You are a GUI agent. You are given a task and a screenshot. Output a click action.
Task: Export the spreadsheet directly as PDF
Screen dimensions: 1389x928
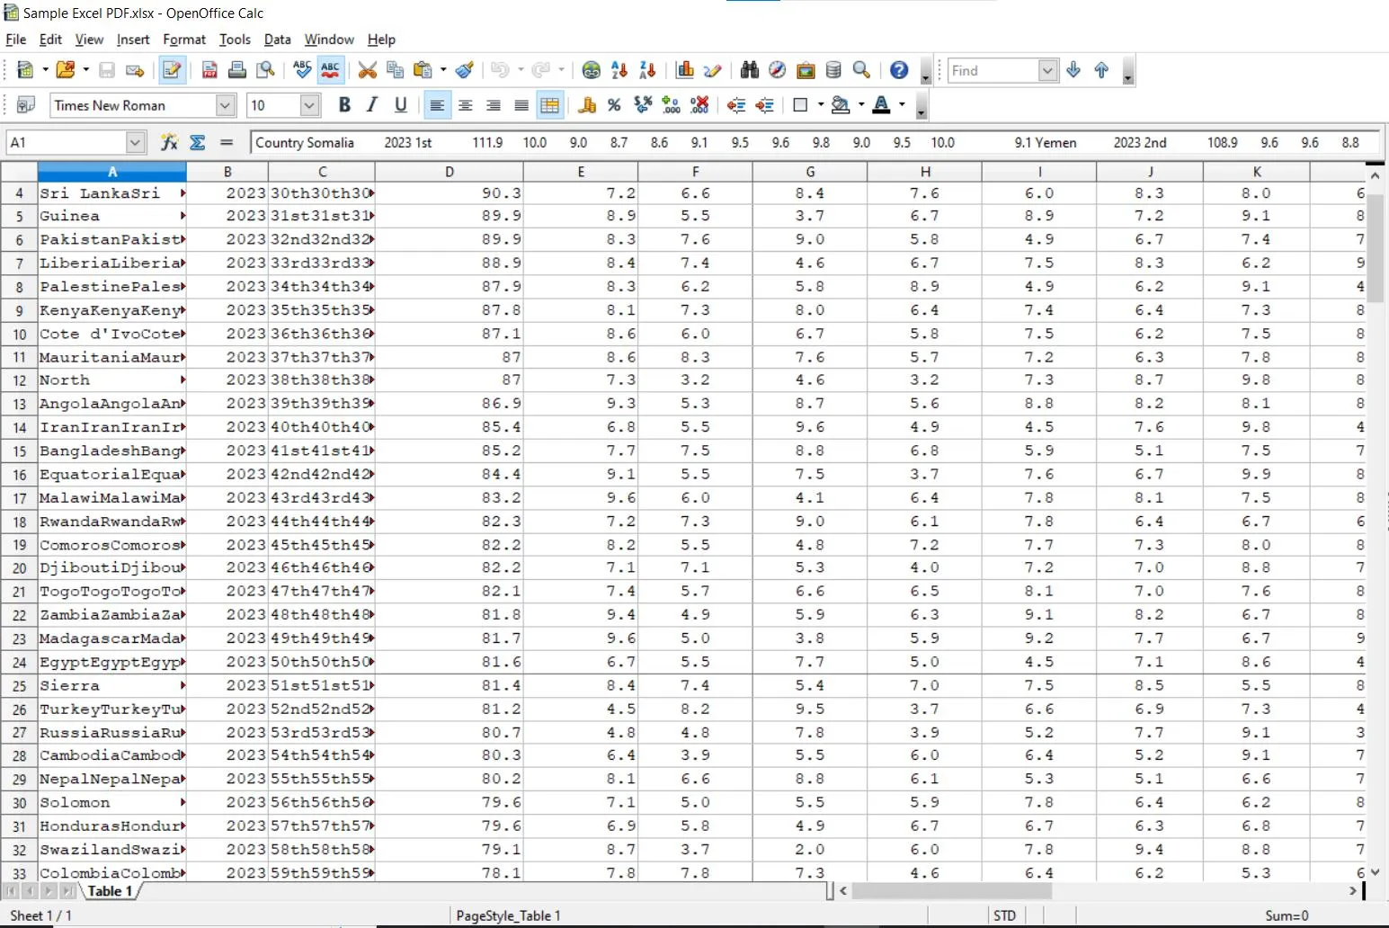pos(209,70)
